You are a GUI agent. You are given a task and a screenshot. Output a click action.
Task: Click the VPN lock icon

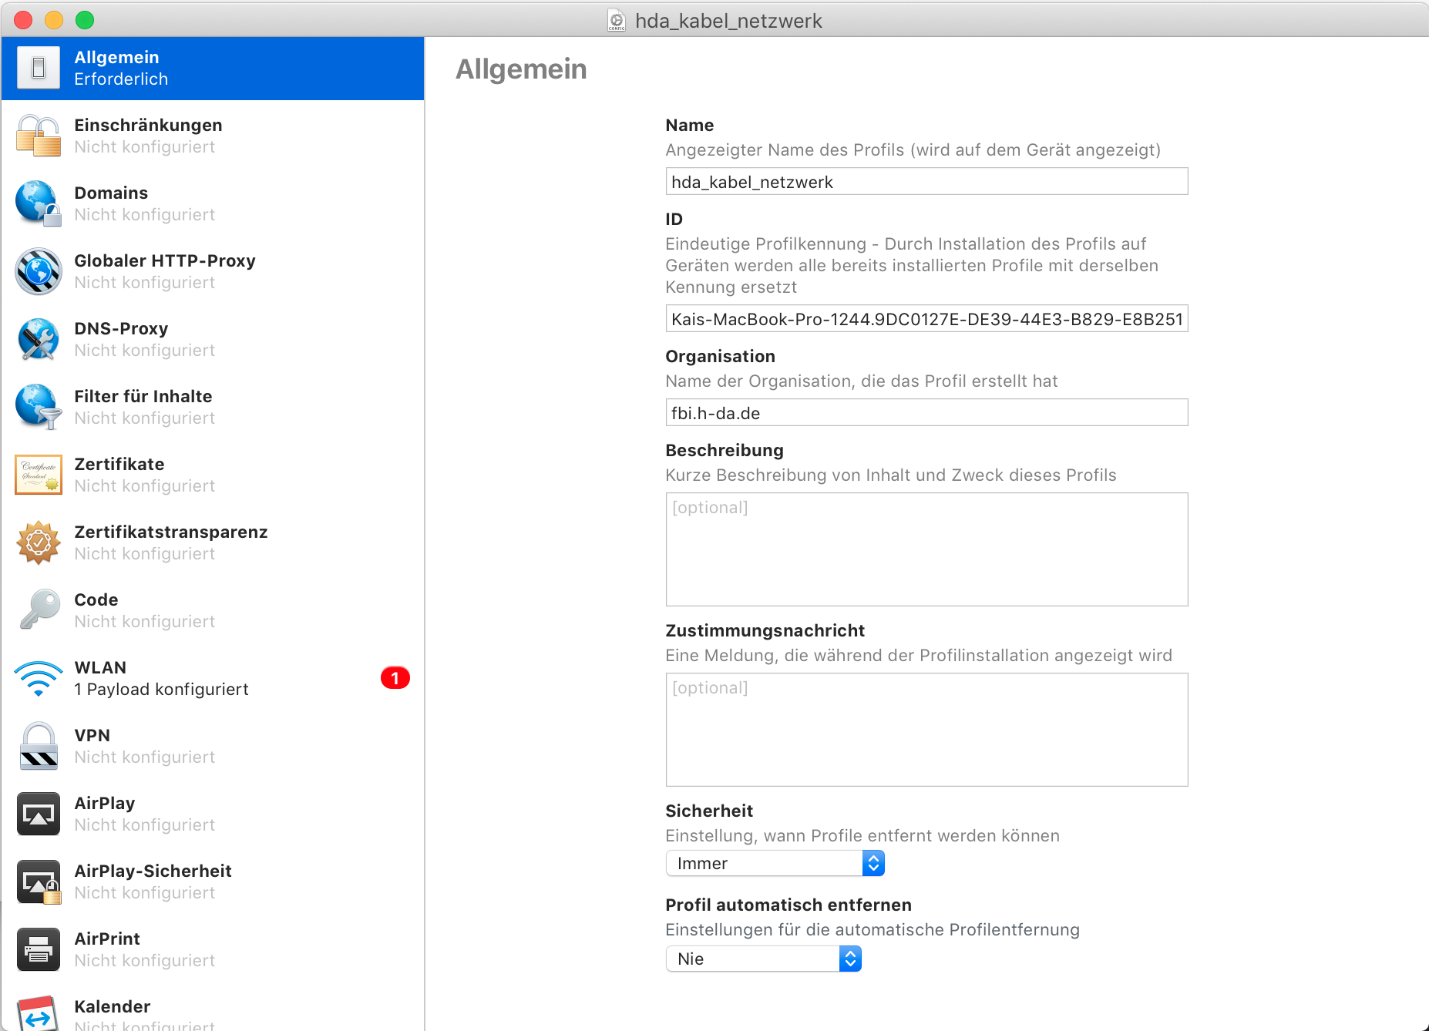pos(38,746)
